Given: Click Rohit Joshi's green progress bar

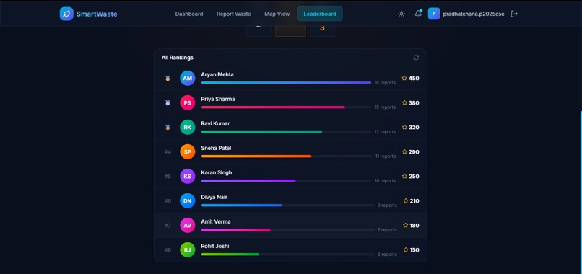Looking at the screenshot, I should (287, 254).
